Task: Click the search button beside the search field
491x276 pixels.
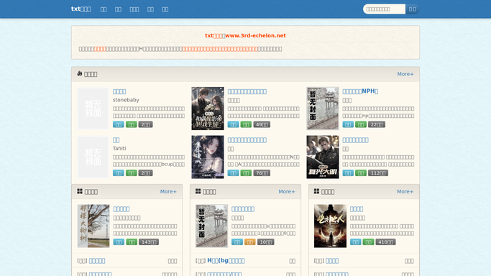Action: point(413,9)
